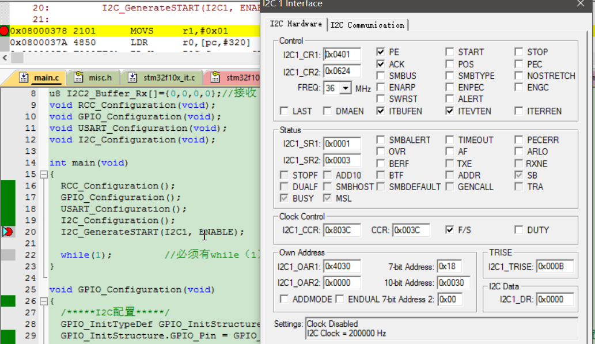
Task: Open the stm32f10x_it.c tab
Action: [162, 77]
